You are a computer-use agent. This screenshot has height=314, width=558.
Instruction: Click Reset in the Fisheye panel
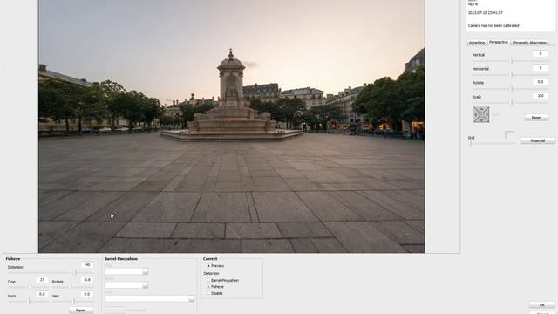(x=81, y=311)
